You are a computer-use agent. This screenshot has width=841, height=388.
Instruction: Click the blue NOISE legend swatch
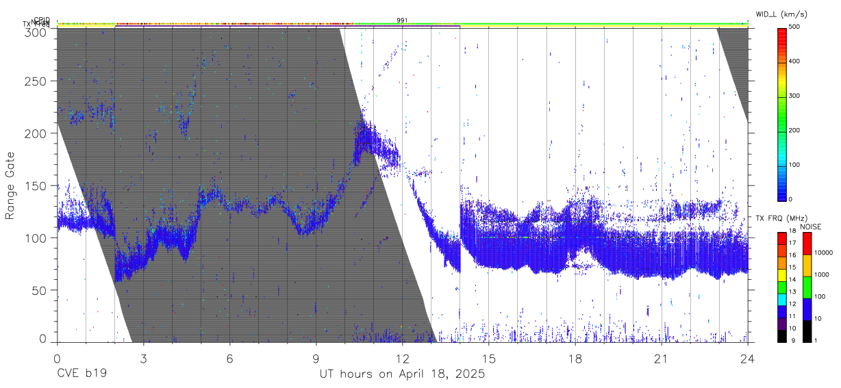806,309
